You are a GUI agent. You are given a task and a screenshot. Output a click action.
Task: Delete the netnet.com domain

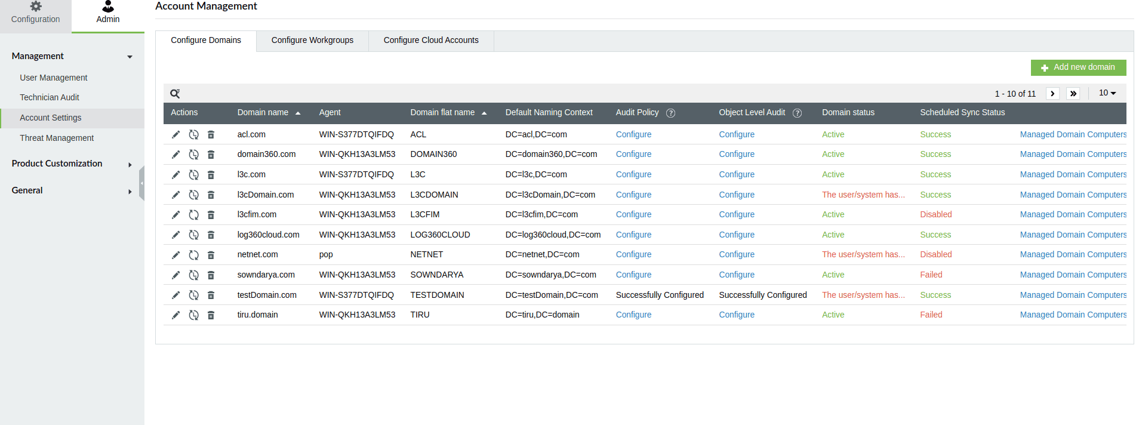[211, 255]
